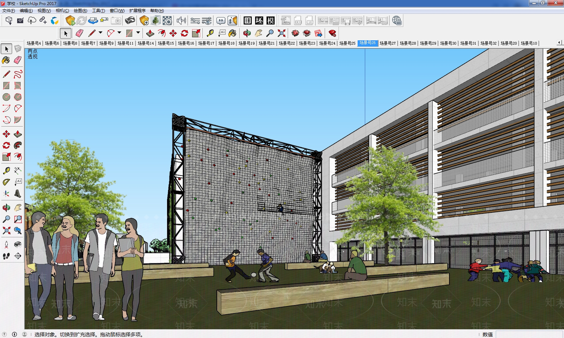Select the Paint Bucket tool in left toolbar
The image size is (564, 338).
pos(6,60)
